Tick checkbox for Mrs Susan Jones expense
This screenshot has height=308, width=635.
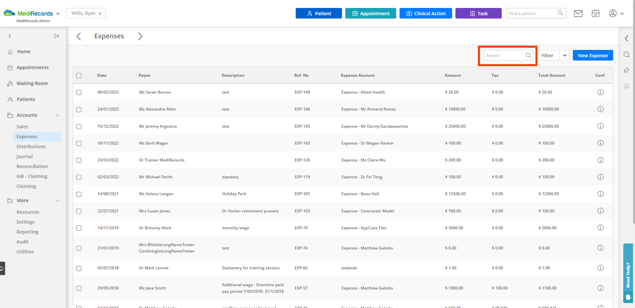tap(79, 211)
